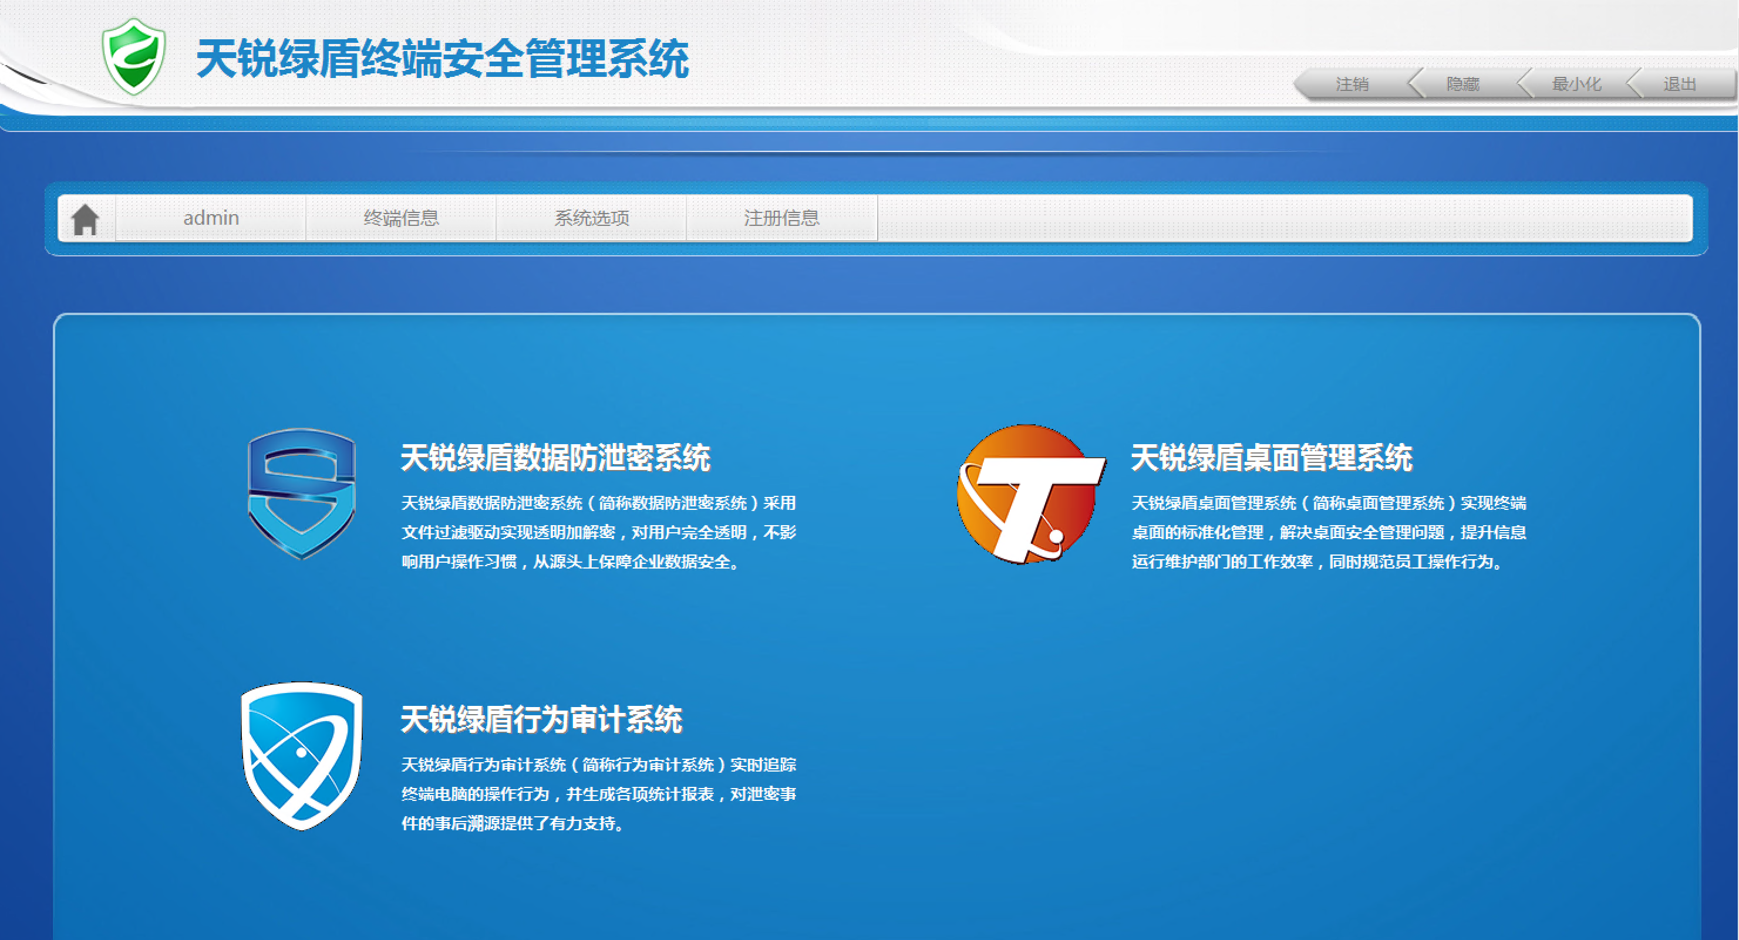Viewport: 1739px width, 940px height.
Task: Open the 天锐绿盾桌面管理系统 heading link
Action: pos(1271,458)
